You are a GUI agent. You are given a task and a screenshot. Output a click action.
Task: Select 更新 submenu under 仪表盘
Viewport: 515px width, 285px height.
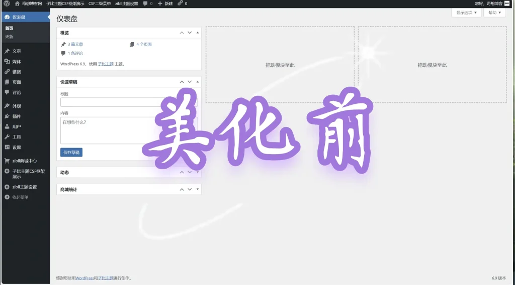(9, 37)
